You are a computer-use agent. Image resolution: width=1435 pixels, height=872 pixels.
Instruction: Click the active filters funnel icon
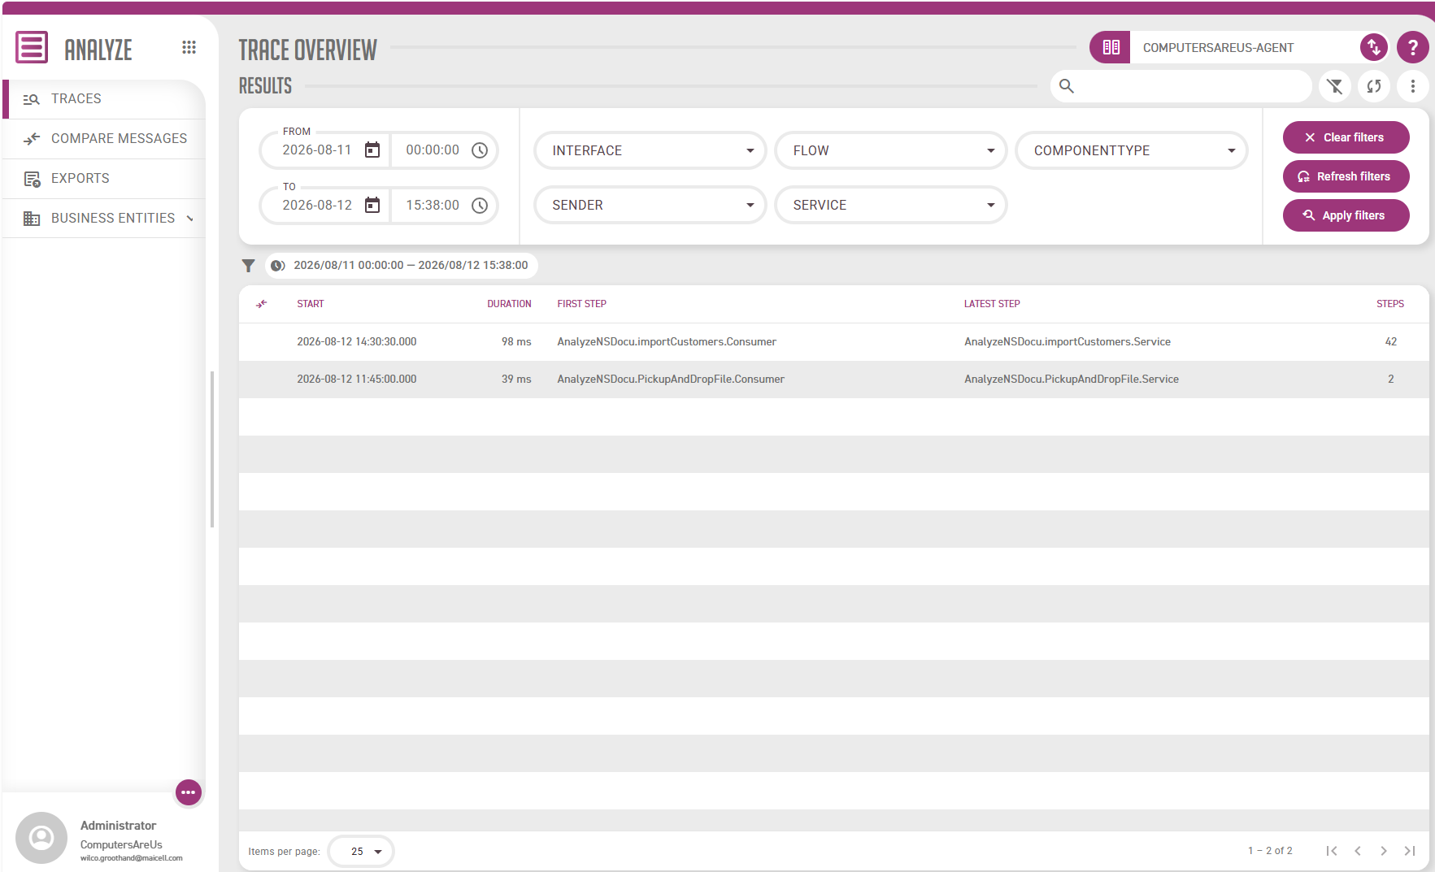(x=249, y=266)
